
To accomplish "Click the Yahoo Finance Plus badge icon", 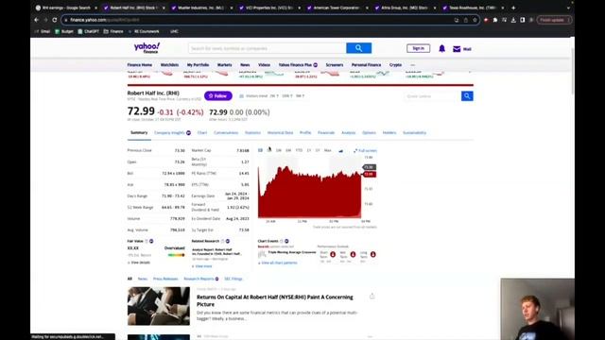I will pos(315,65).
